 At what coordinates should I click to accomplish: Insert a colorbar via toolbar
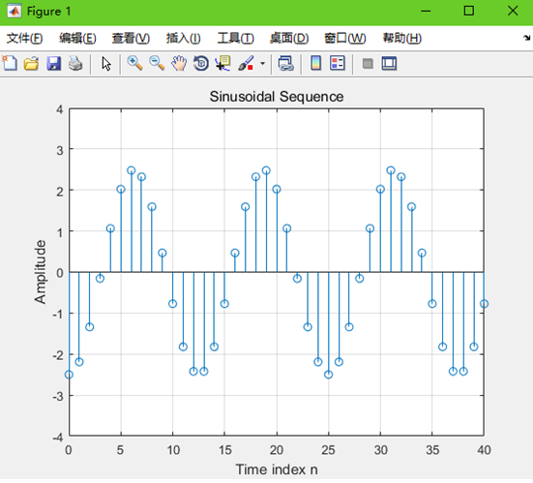[x=315, y=64]
